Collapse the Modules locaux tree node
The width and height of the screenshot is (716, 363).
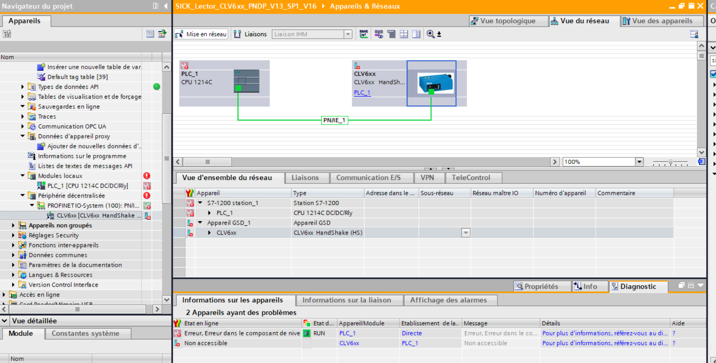(x=22, y=176)
